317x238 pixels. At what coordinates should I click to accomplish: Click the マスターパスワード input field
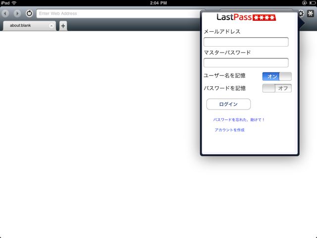point(246,62)
